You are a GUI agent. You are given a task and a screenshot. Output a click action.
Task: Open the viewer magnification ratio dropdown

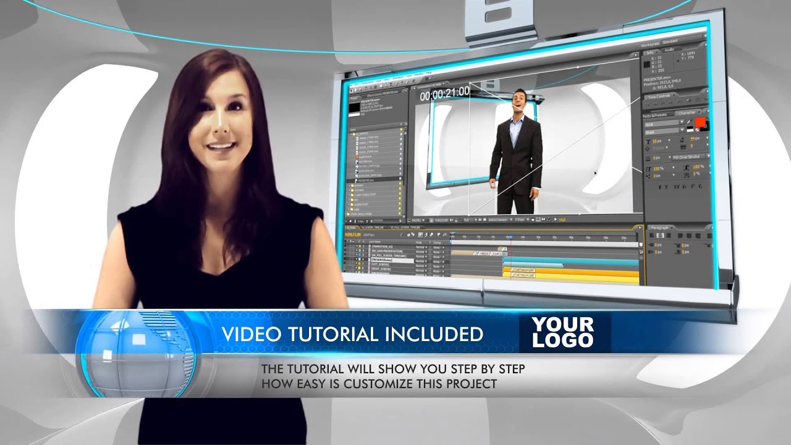click(x=417, y=219)
